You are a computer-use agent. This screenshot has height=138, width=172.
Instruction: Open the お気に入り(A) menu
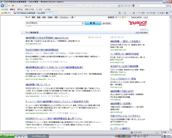(29, 9)
